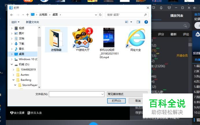Open 下载 in the navigation pane
Image resolution: width=200 pixels, height=125 pixels.
(x=22, y=44)
